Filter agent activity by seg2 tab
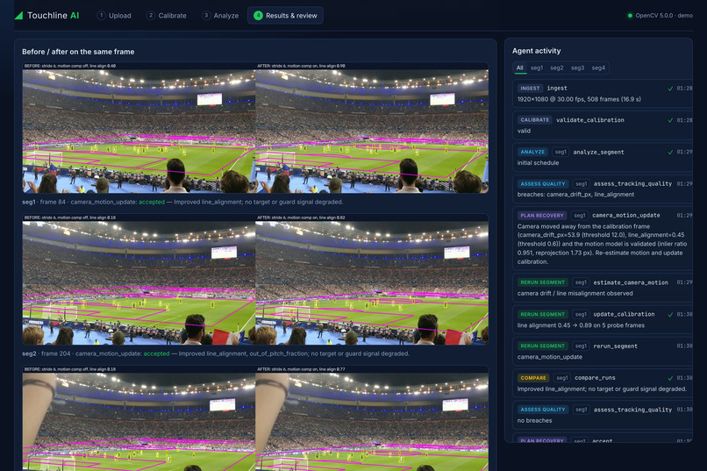Image resolution: width=707 pixels, height=471 pixels. [x=557, y=68]
